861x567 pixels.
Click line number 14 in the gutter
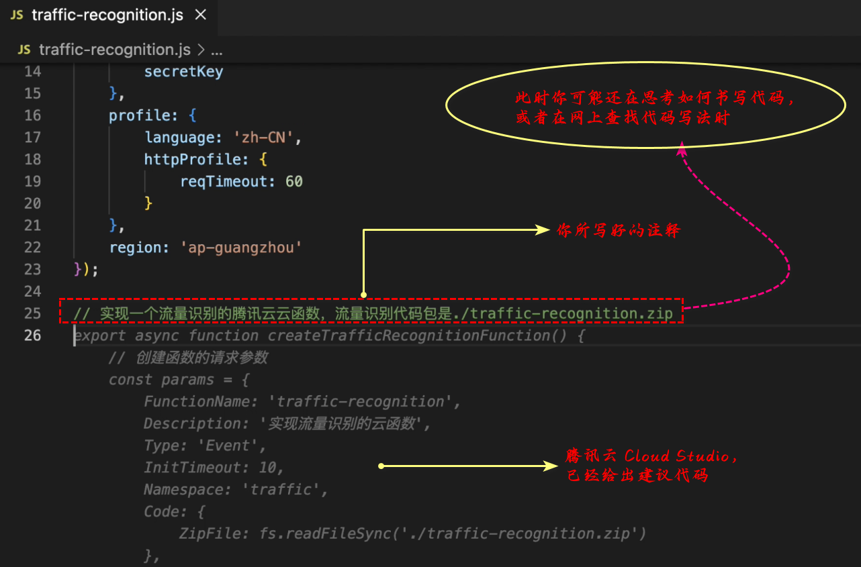[32, 72]
